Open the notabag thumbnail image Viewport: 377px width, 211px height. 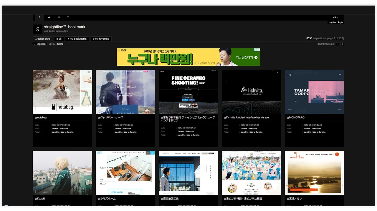[x=62, y=92]
